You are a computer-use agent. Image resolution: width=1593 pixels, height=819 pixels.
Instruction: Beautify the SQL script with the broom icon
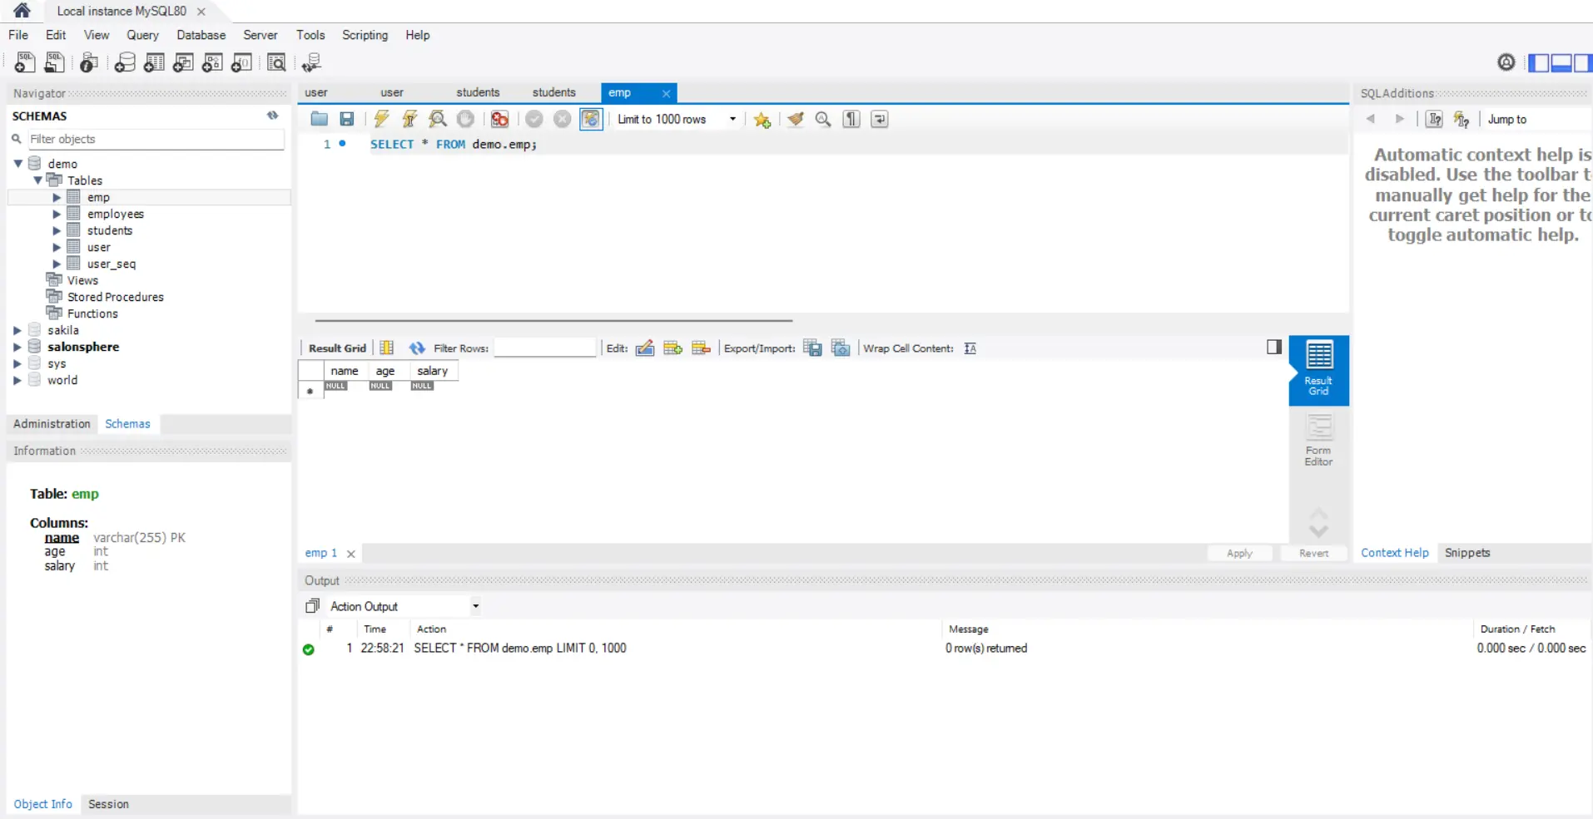pos(796,119)
